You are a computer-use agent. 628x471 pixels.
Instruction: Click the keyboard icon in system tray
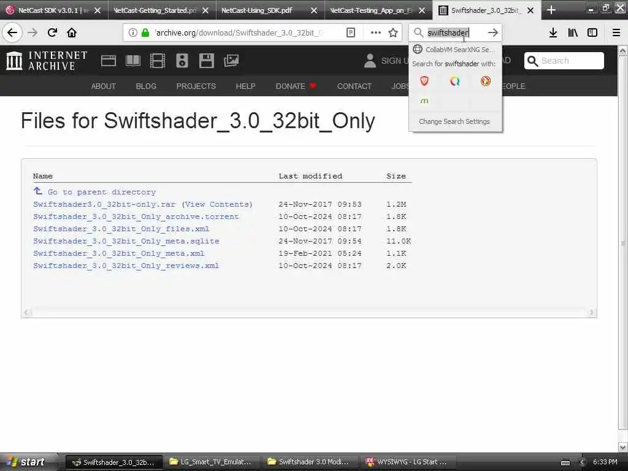565,462
